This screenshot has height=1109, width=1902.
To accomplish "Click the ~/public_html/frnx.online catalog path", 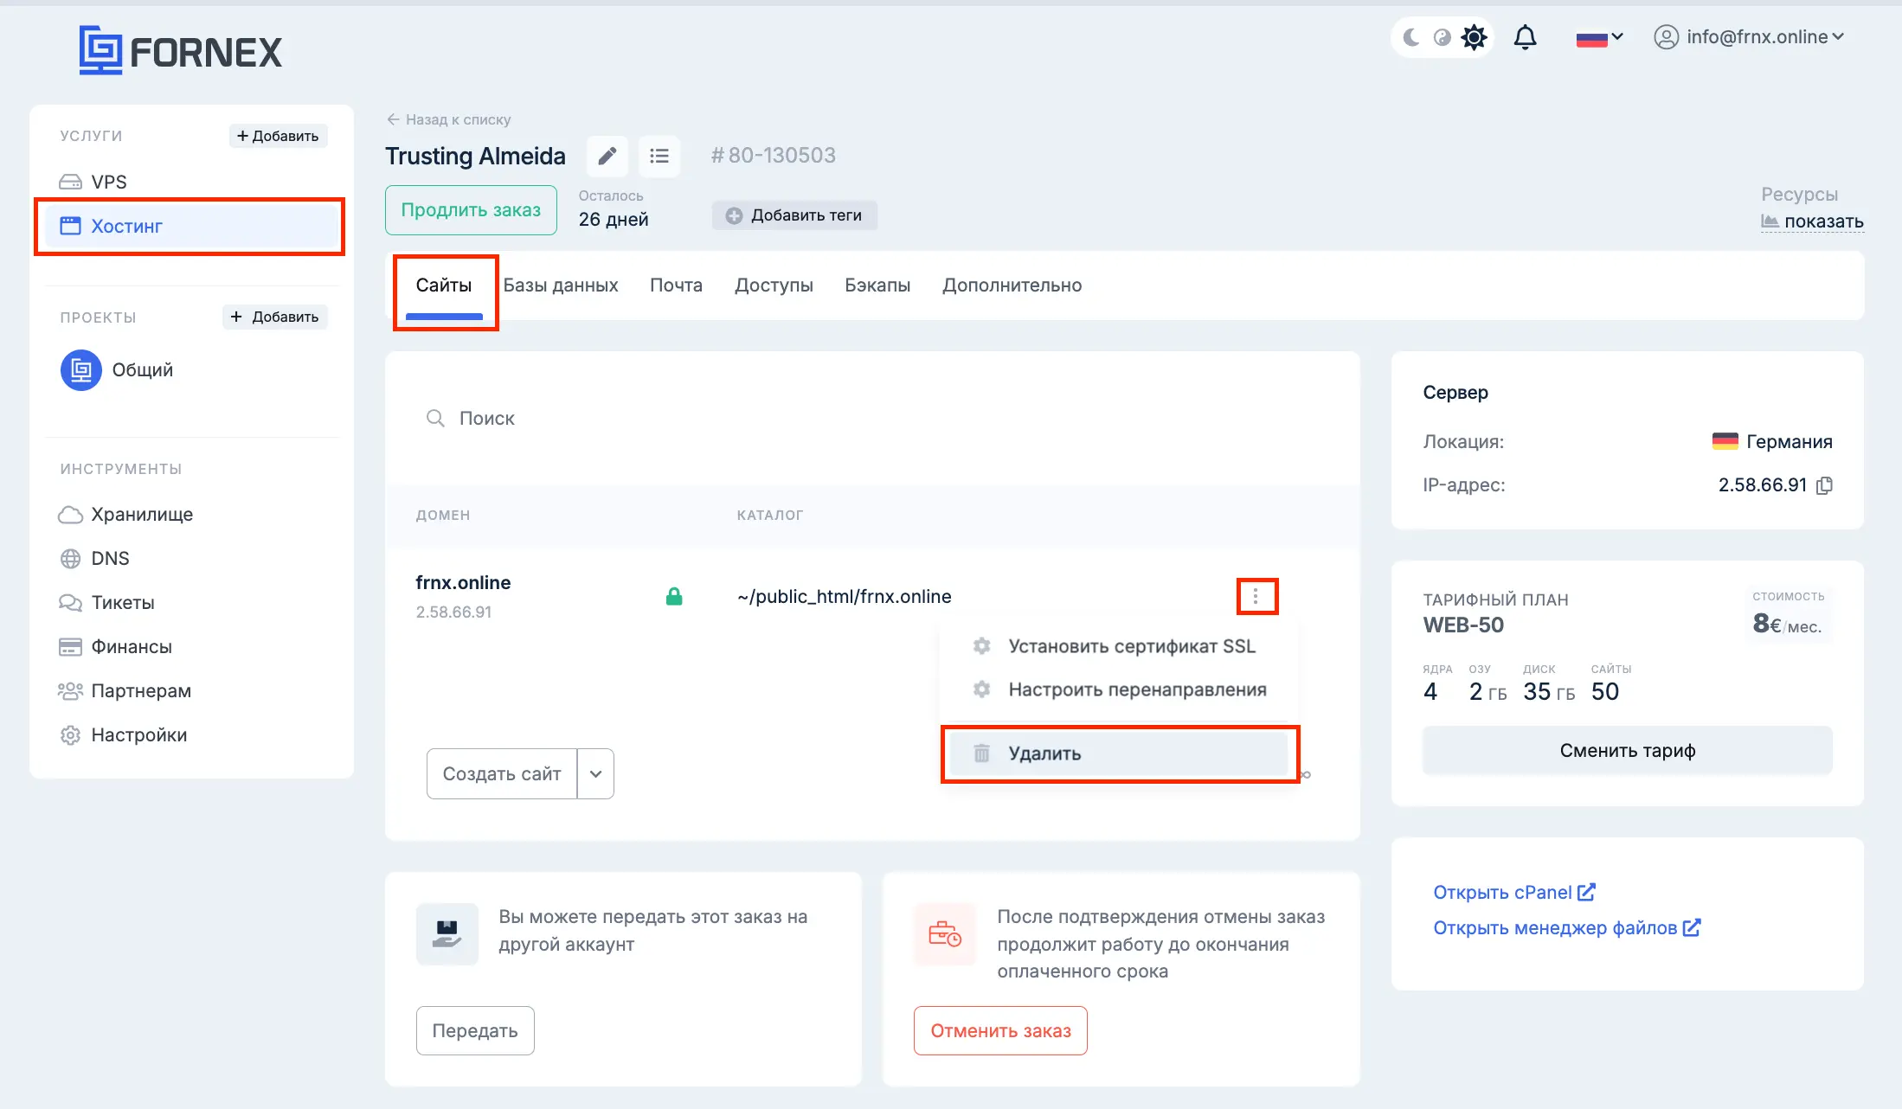I will (844, 597).
